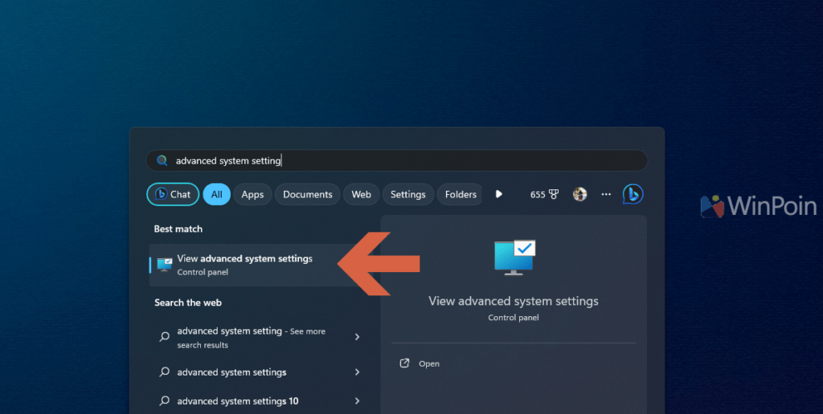The image size is (823, 414).
Task: Switch to the Settings filter tab
Action: click(407, 194)
